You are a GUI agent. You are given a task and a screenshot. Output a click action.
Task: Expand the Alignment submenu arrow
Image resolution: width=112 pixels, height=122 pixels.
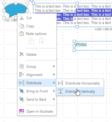tap(54, 74)
